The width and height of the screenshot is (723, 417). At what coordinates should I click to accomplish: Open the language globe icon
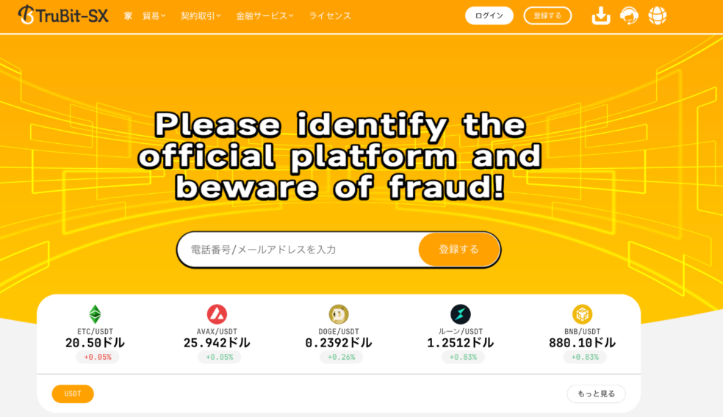pyautogui.click(x=657, y=15)
